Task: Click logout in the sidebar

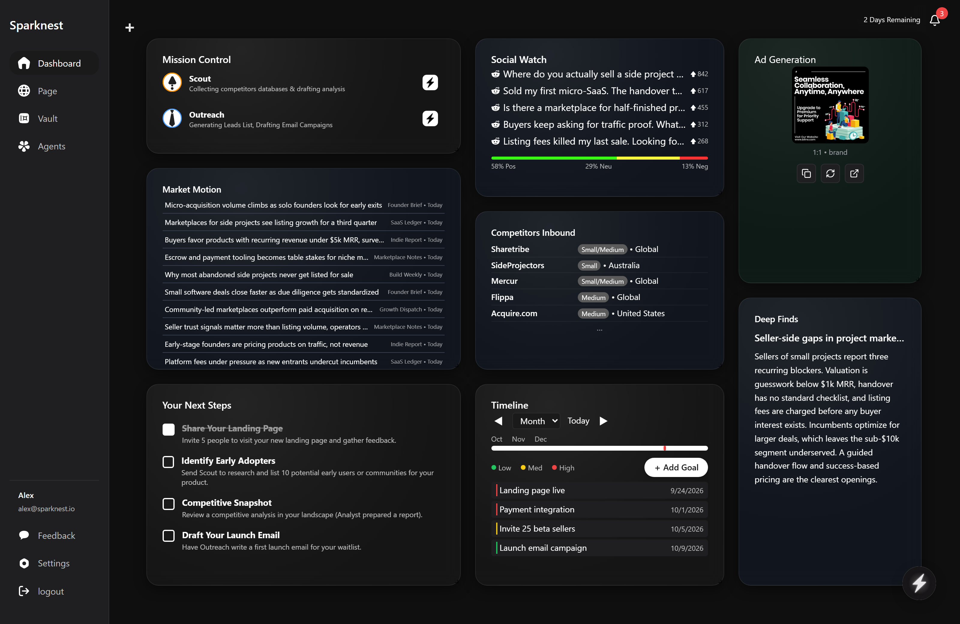Action: tap(54, 591)
